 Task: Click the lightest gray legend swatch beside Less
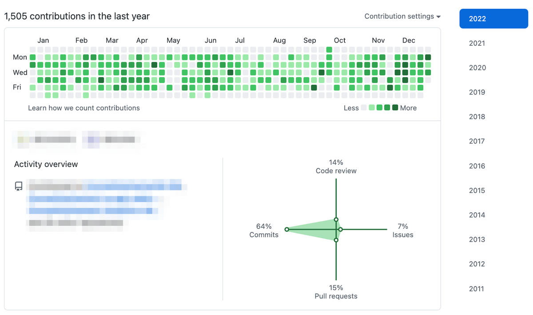click(x=364, y=108)
